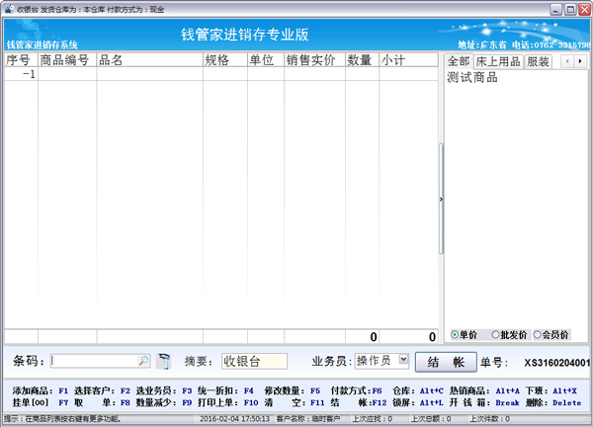Viewport: 593px width, 427px height.
Task: Open the 业务员 operator dropdown
Action: pos(403,359)
